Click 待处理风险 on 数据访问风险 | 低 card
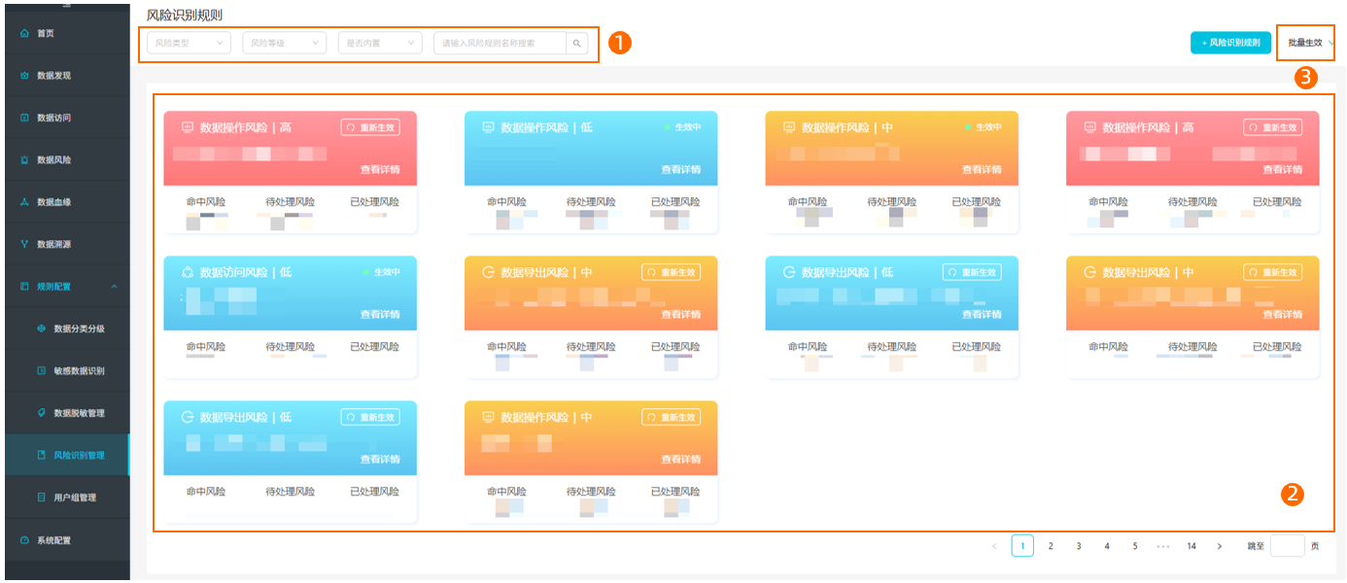 tap(291, 347)
